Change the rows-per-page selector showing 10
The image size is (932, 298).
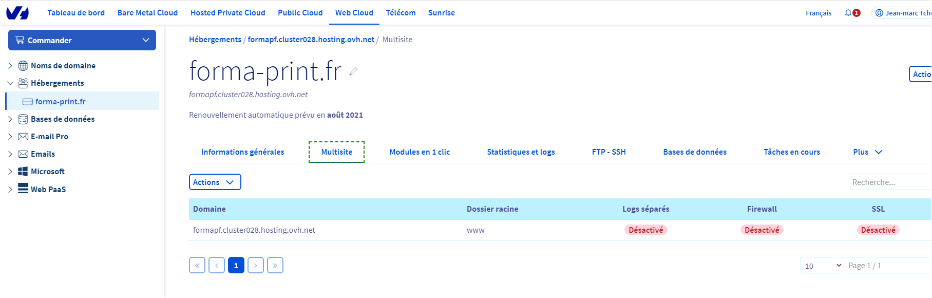(822, 266)
